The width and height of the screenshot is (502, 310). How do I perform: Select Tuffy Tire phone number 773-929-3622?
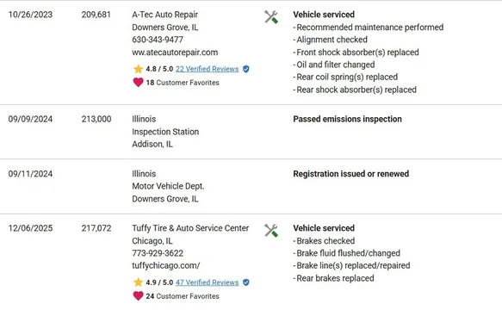pos(158,253)
